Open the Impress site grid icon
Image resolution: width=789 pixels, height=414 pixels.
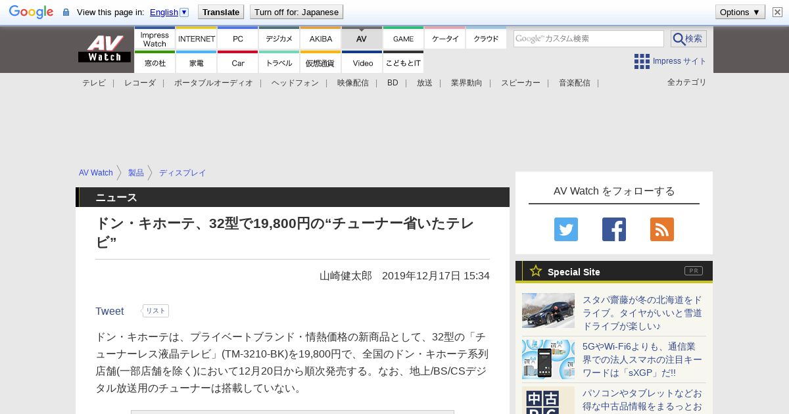pyautogui.click(x=642, y=61)
